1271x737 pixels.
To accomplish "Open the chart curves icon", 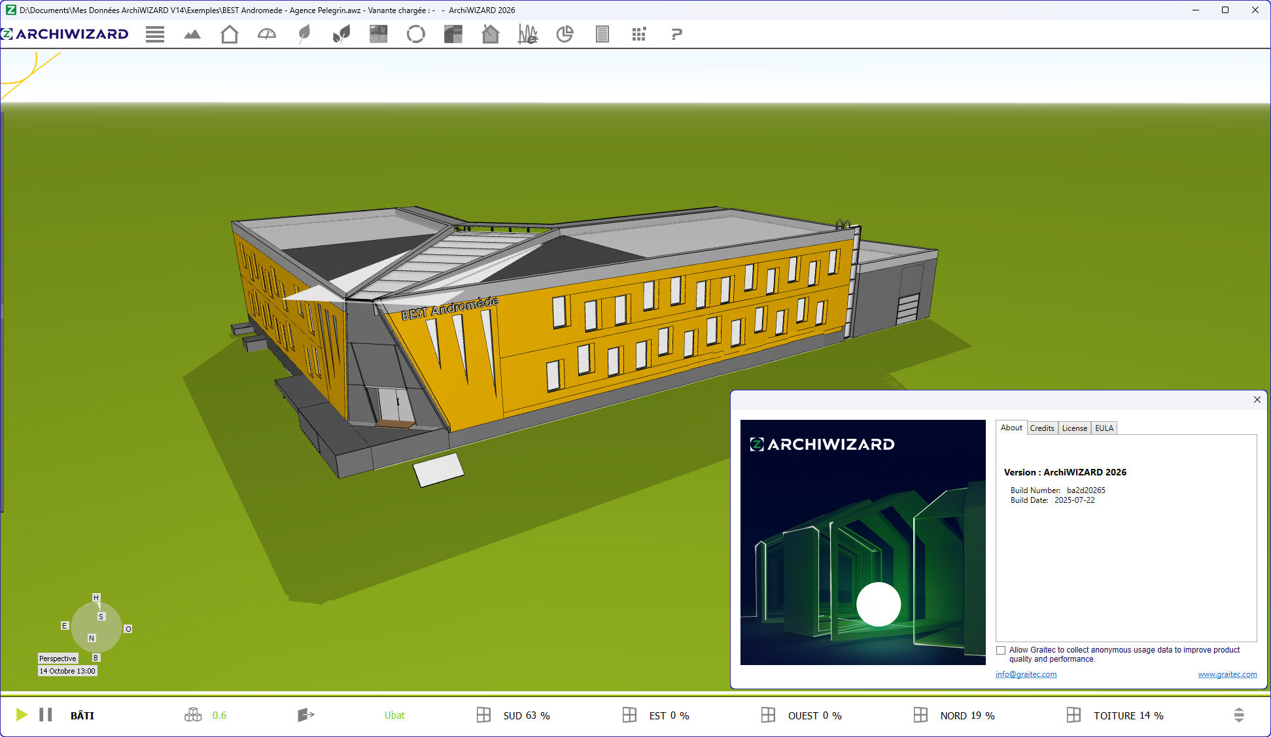I will point(528,34).
